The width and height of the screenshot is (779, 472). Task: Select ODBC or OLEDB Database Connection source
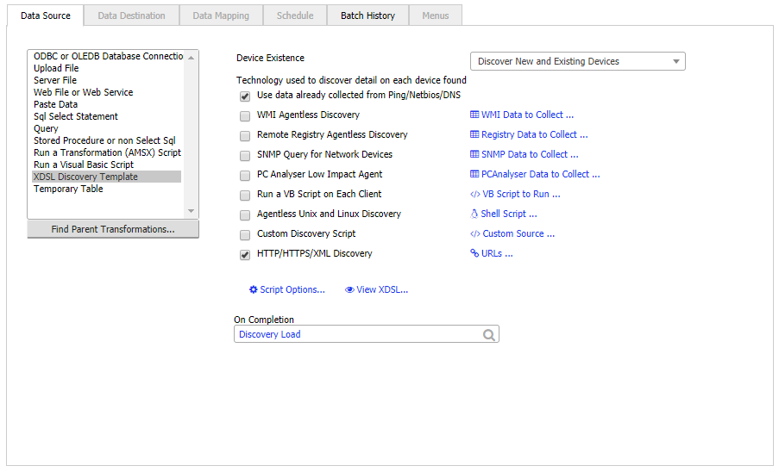tap(107, 57)
